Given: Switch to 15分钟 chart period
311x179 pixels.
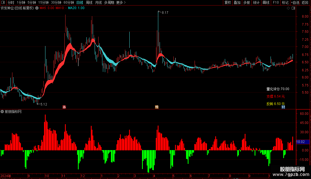Looking at the screenshot, I should (43, 2).
